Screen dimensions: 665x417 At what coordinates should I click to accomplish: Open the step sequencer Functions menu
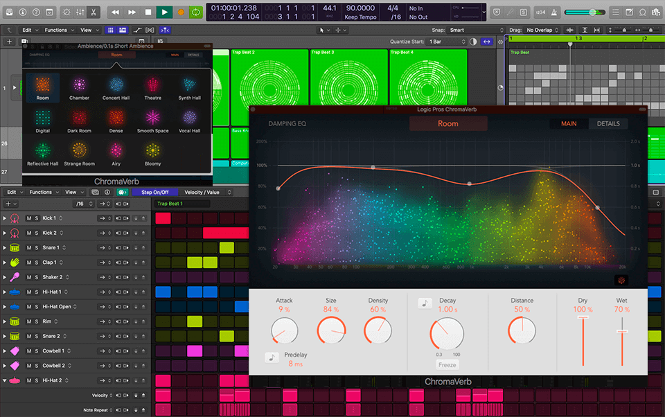point(44,192)
